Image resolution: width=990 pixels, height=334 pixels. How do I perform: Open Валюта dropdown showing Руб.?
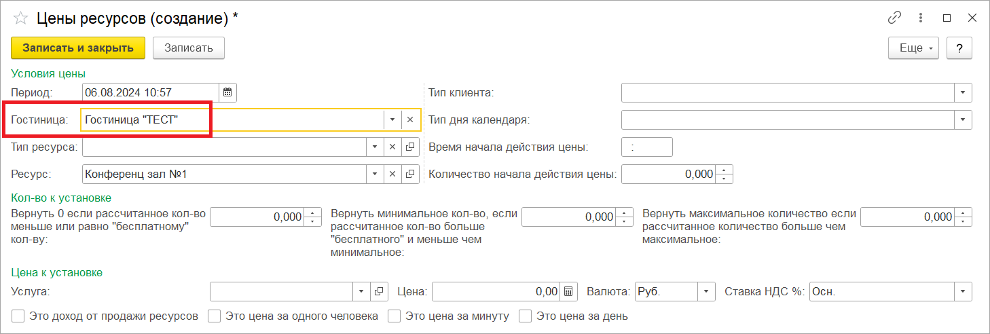(707, 291)
